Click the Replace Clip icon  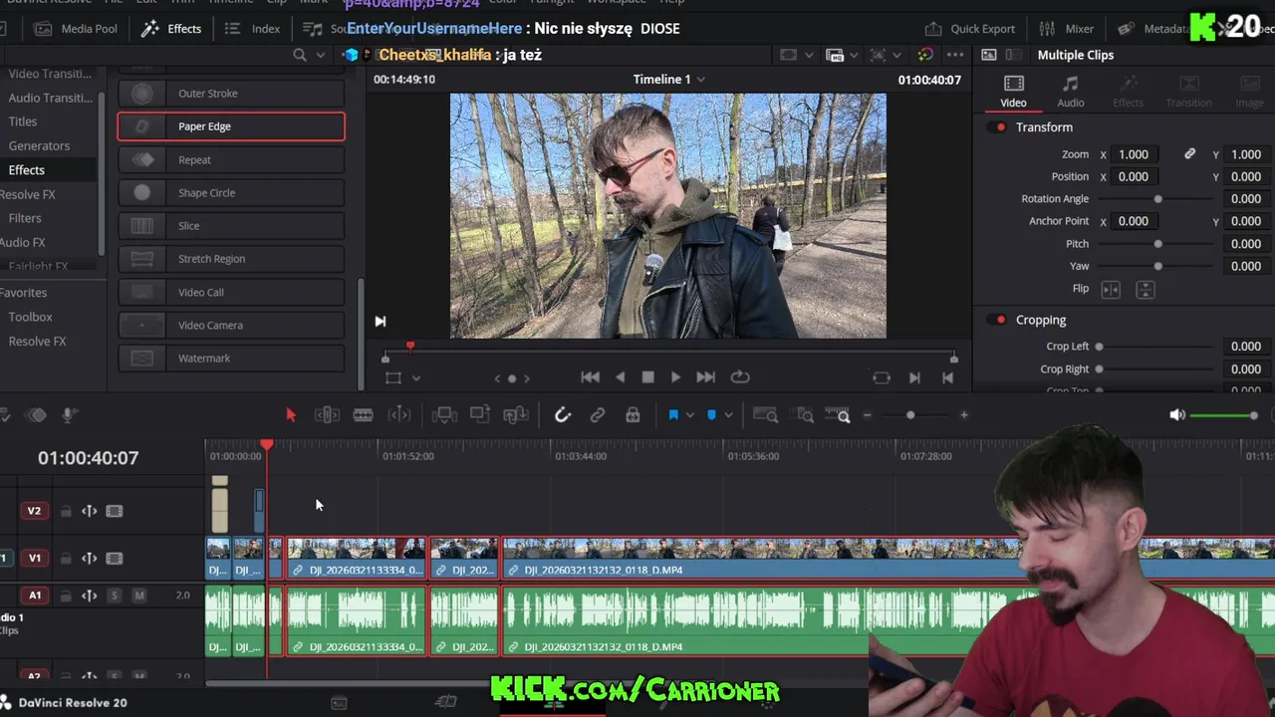(516, 415)
